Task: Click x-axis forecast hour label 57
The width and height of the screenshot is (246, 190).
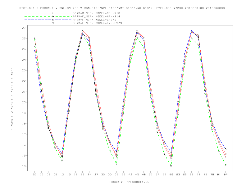Action: tap(164, 174)
